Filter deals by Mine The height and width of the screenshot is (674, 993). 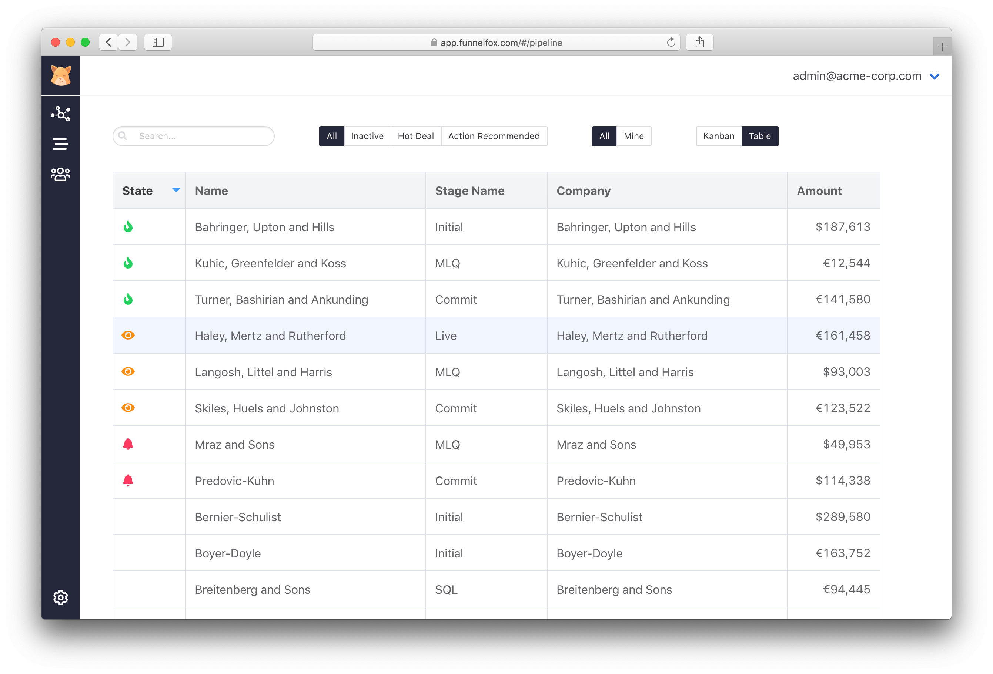pyautogui.click(x=633, y=136)
